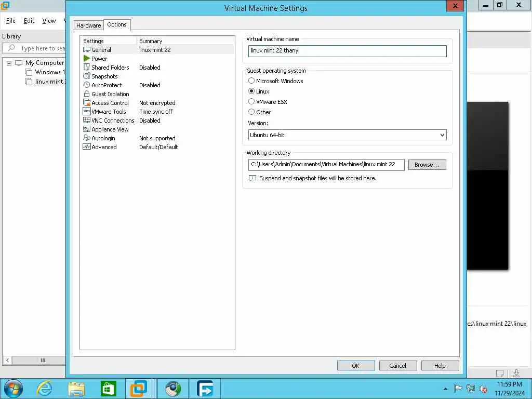This screenshot has height=399, width=532.
Task: Close the Virtual Machine Settings dialog
Action: pos(455,5)
